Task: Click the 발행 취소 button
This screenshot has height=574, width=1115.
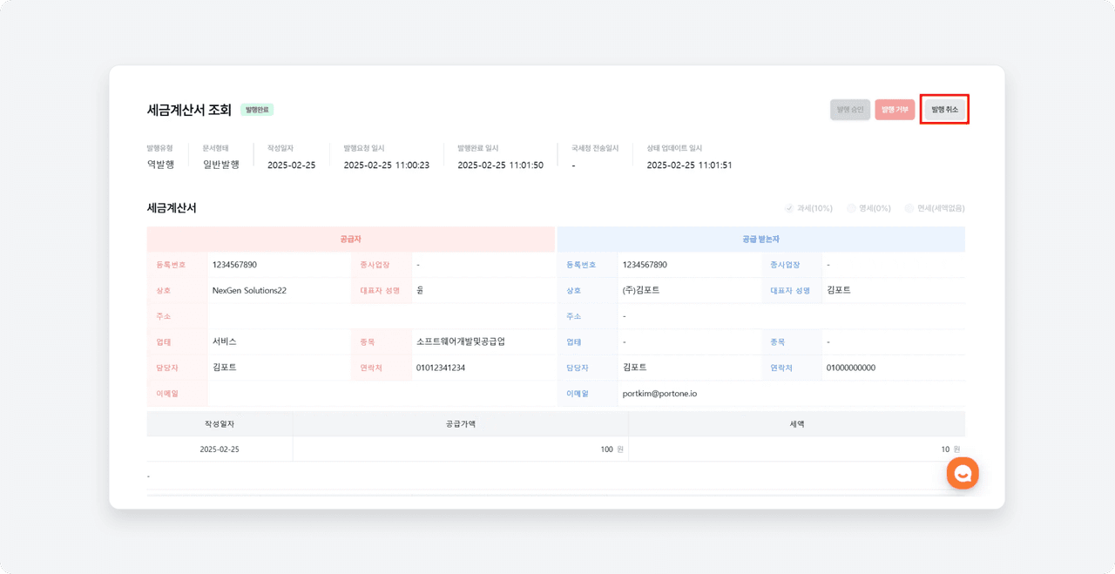Action: tap(944, 110)
